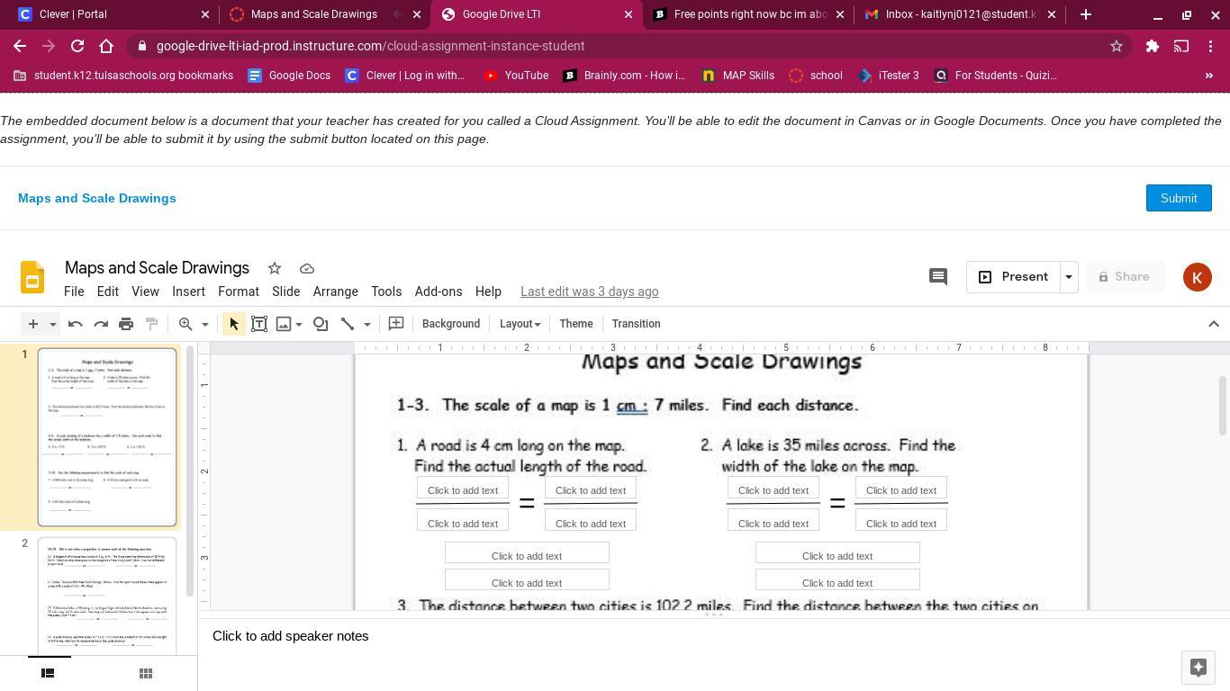Star the Maps and Scale Drawings document
Image resolution: width=1230 pixels, height=691 pixels.
[x=275, y=268]
